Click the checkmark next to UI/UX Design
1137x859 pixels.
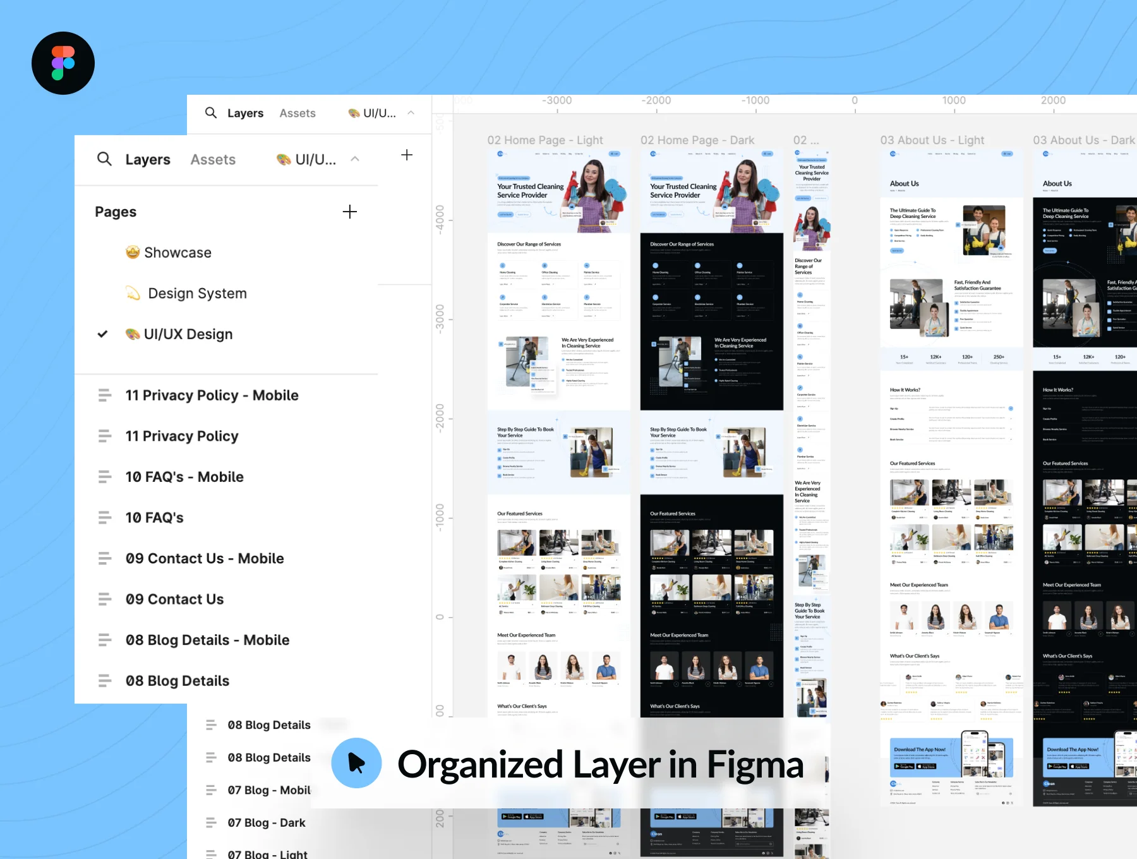point(102,334)
